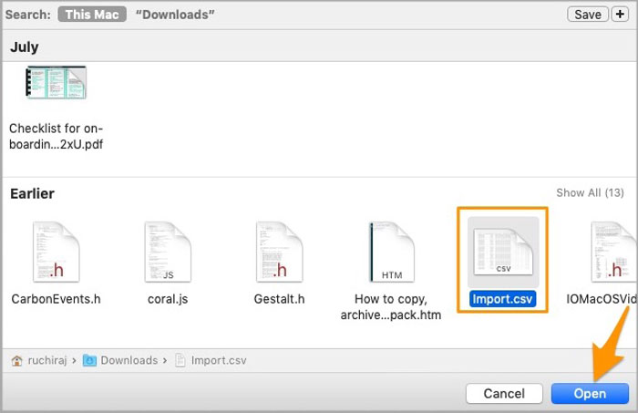Image resolution: width=638 pixels, height=413 pixels.
Task: Select the Gestalt.h file icon
Action: [x=279, y=251]
